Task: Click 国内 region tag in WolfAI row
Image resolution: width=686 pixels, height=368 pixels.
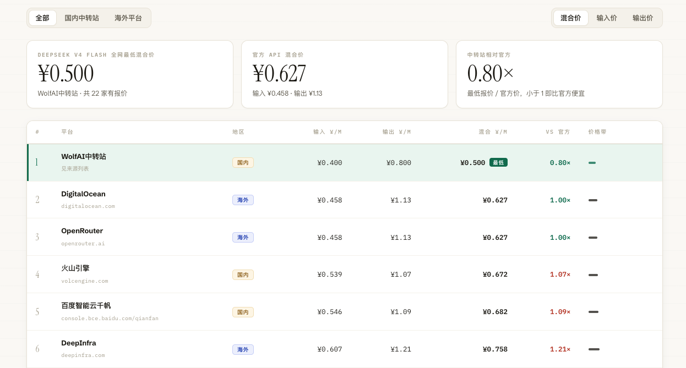Action: 243,163
